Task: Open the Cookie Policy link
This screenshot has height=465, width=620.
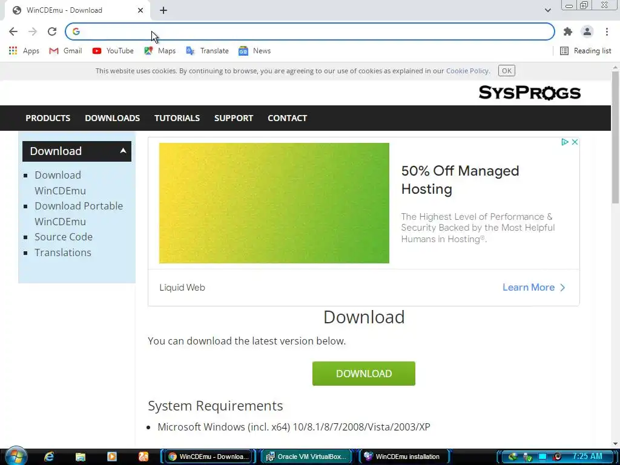Action: point(467,71)
